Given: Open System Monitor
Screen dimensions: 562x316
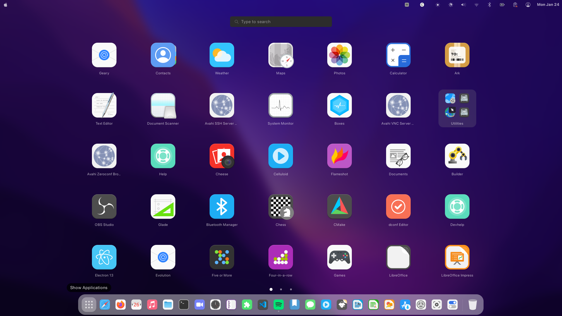Looking at the screenshot, I should click(x=281, y=105).
